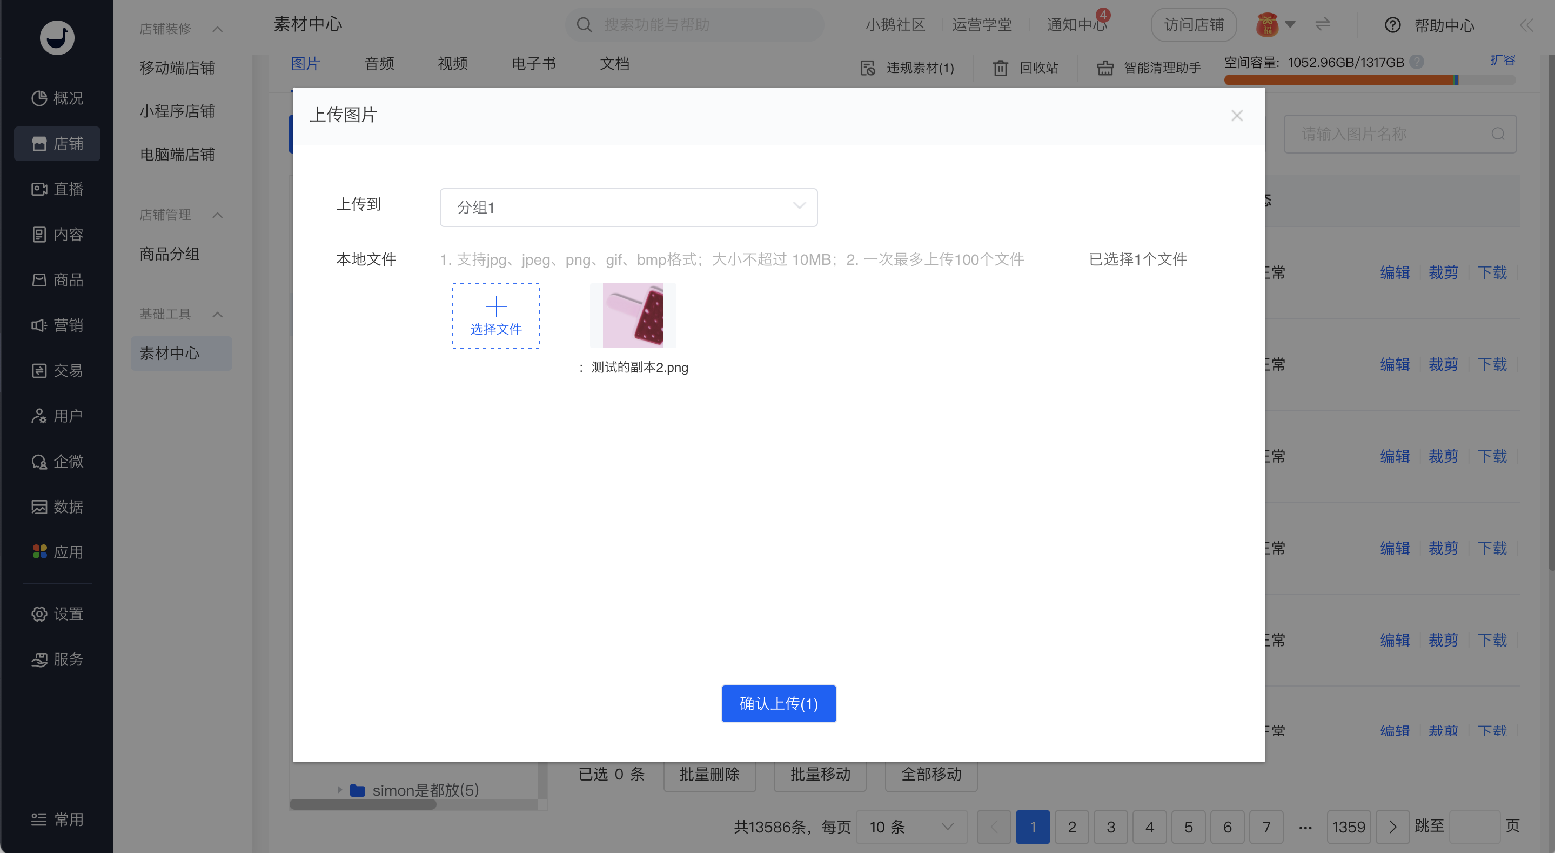Screen dimensions: 1555x853
Task: Click the 确认上传(1) button
Action: coord(779,703)
